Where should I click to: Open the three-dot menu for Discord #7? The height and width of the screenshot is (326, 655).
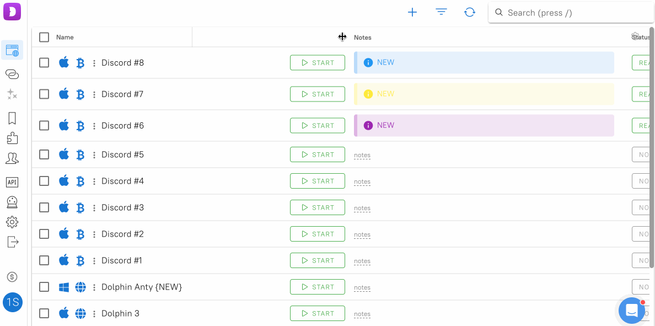coord(94,94)
